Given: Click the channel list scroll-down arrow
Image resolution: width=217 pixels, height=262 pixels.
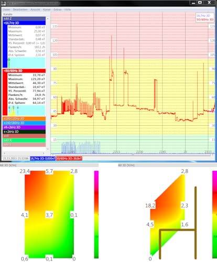Looking at the screenshot, I should (48, 149).
